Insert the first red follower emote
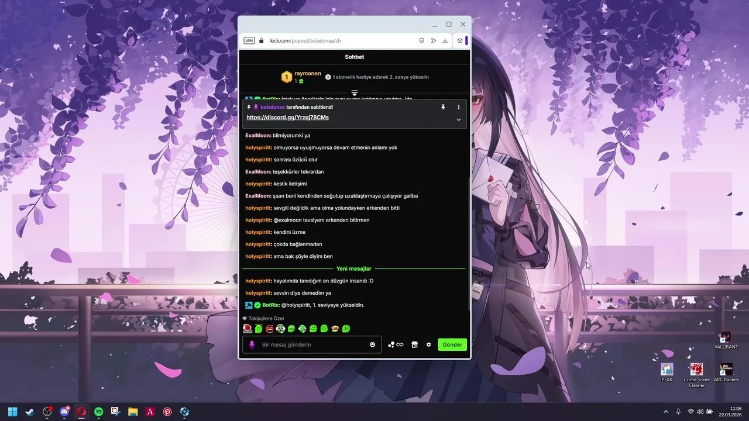749x421 pixels. (248, 329)
